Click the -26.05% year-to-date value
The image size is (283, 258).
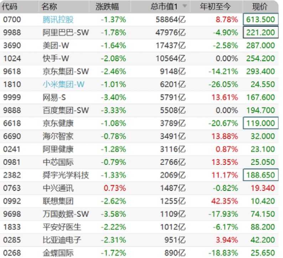pos(223,84)
